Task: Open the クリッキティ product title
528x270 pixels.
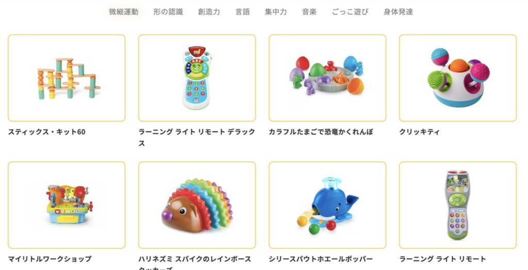Action: click(419, 132)
